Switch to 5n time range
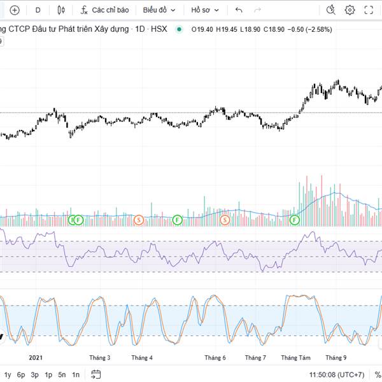 (x=62, y=374)
